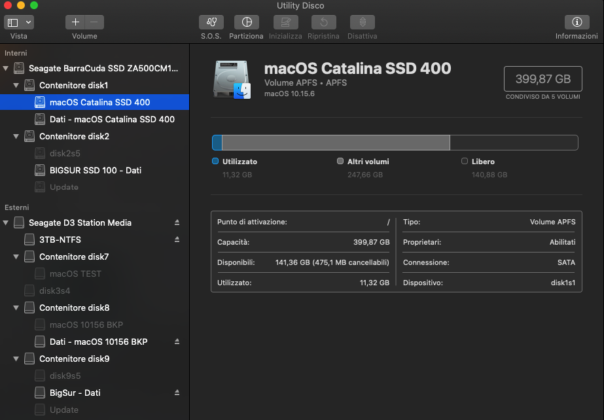604x420 pixels.
Task: Eject Dati - macOS 10156 BKP volume
Action: click(x=177, y=341)
